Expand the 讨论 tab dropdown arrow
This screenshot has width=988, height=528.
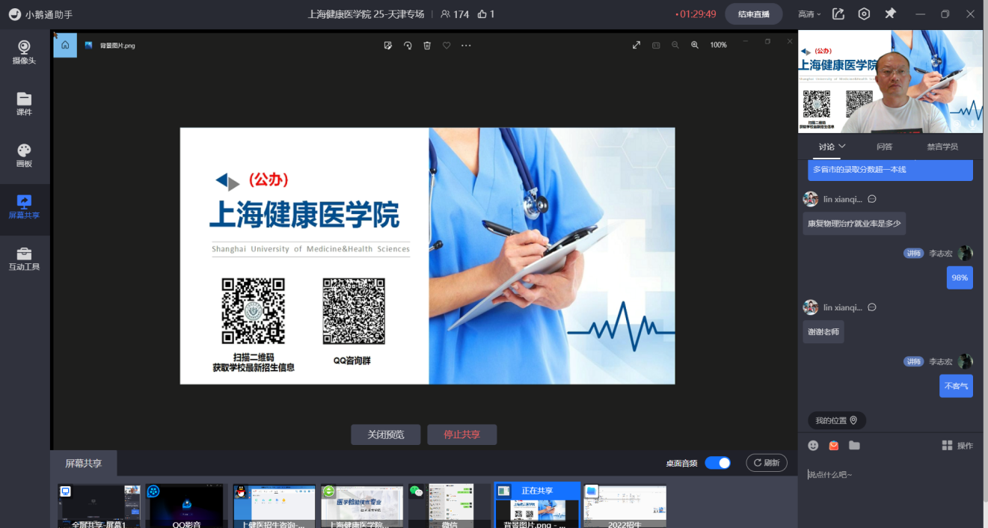click(842, 147)
